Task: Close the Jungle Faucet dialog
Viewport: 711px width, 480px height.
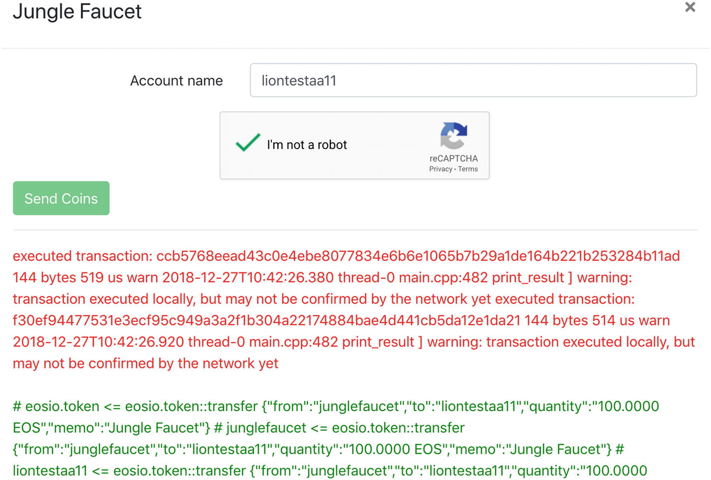Action: pos(690,7)
